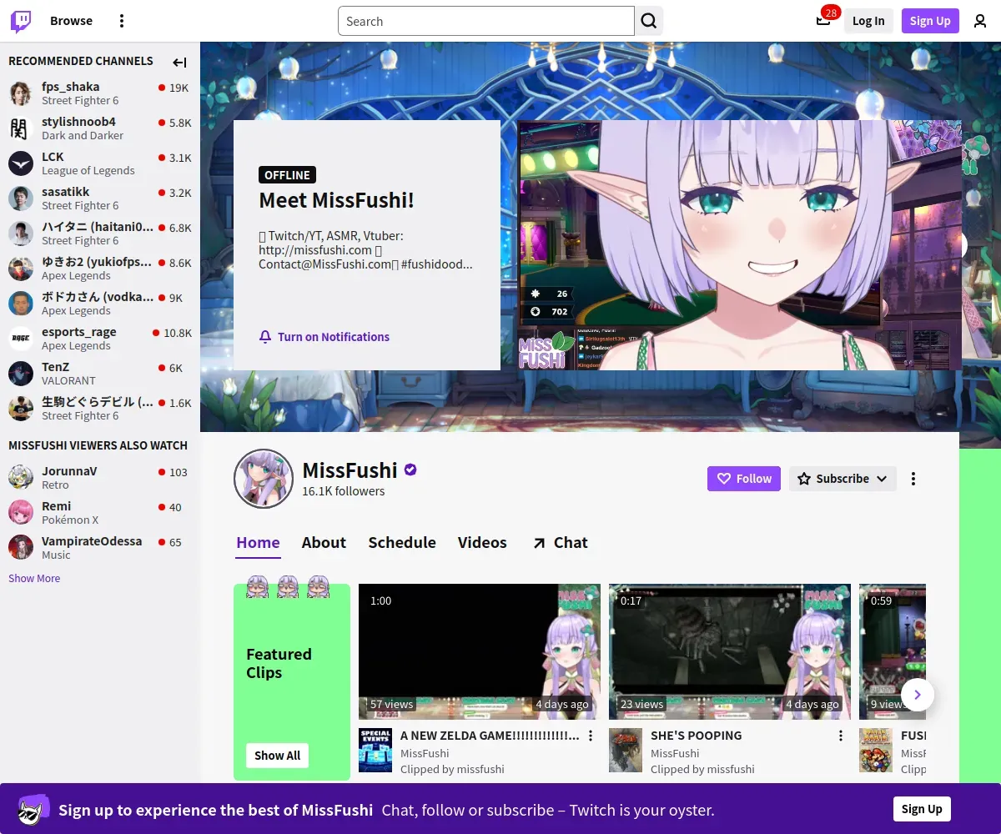Click '16.1K followers' text

(344, 491)
